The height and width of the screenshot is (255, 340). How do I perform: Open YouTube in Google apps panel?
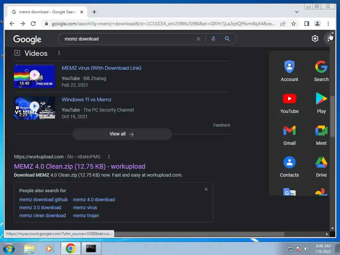click(290, 103)
